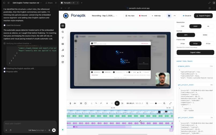216x135 pixels.
Task: Toggle Cloud AI in the header
Action: 187,16
